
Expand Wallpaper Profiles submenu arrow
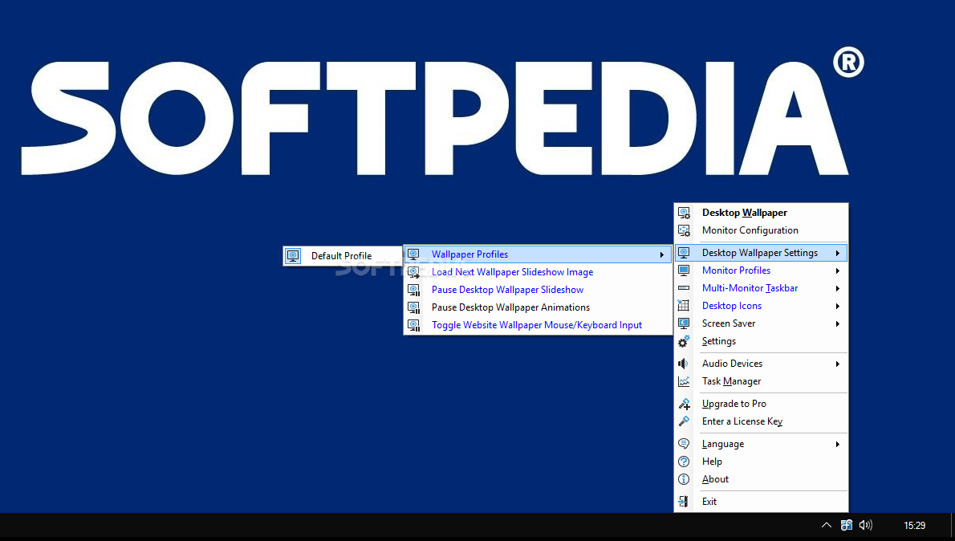(x=662, y=255)
